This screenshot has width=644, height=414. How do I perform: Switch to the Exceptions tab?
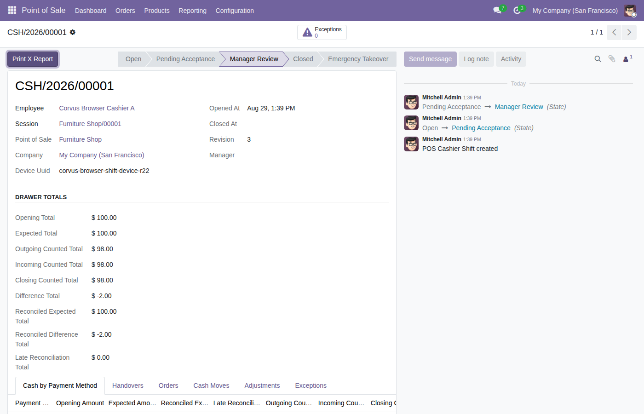click(311, 385)
